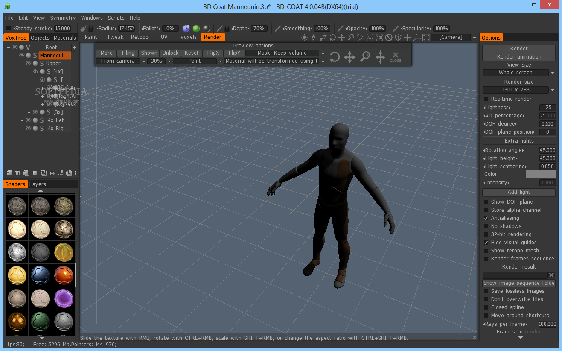Screen dimensions: 562x351
Task: Click the trash delete icon under VoxTree
Action: [x=18, y=173]
